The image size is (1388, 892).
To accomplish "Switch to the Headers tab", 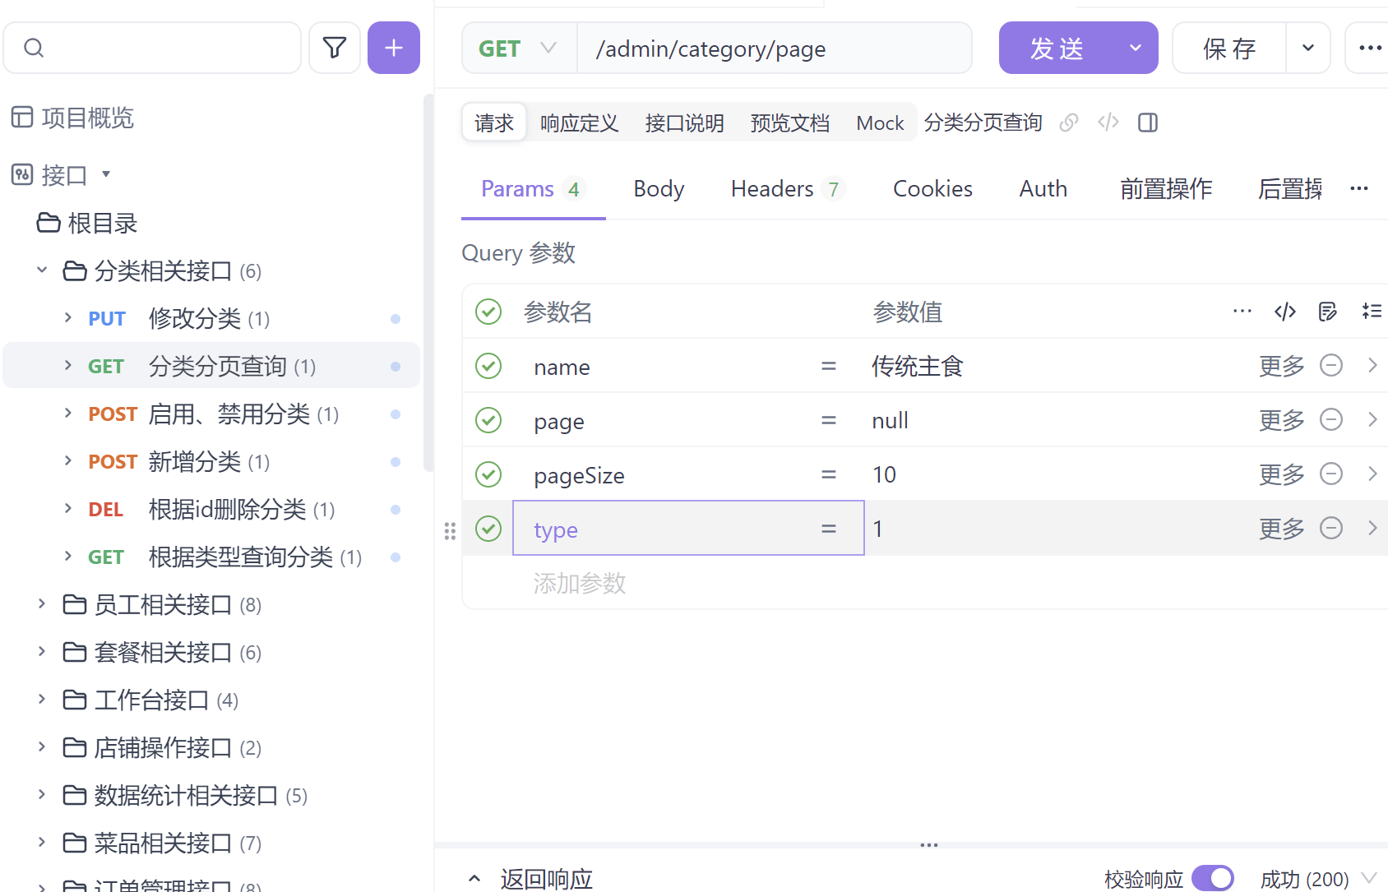I will (788, 188).
